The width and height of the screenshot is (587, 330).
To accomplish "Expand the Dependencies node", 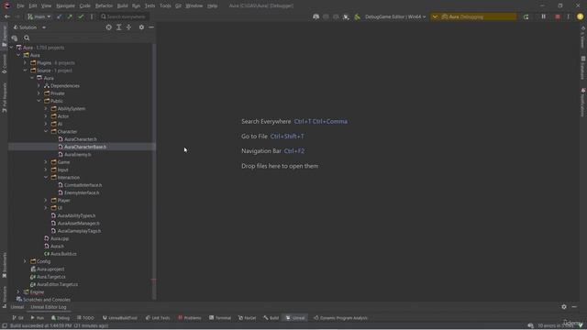I will 39,85.
